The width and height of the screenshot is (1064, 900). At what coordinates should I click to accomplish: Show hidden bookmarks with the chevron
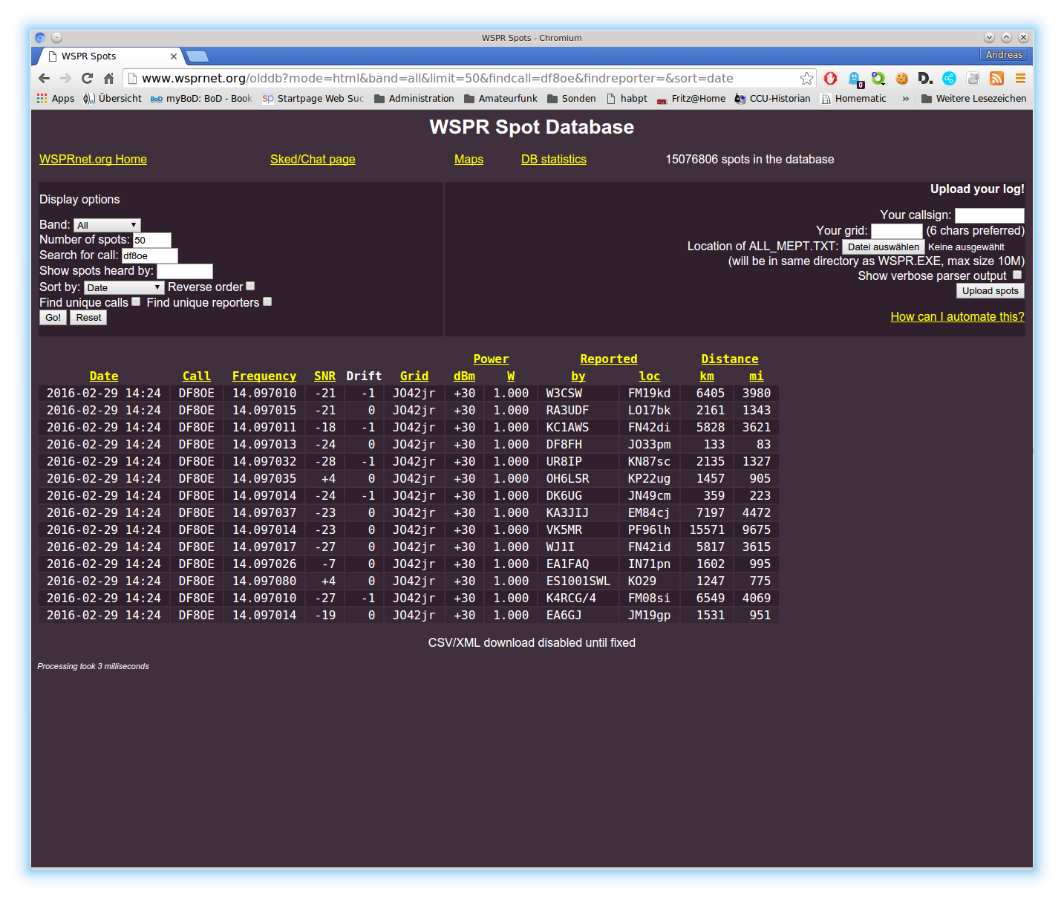coord(905,99)
